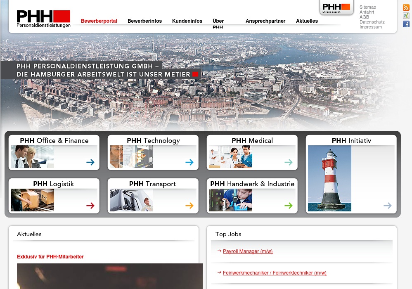Open the Aktuelles navigation entry
The width and height of the screenshot is (412, 289).
click(x=307, y=21)
